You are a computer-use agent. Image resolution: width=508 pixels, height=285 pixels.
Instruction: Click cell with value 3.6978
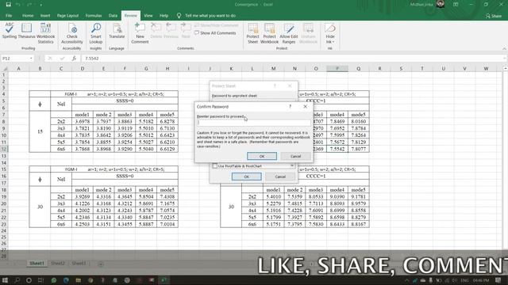tap(83, 121)
